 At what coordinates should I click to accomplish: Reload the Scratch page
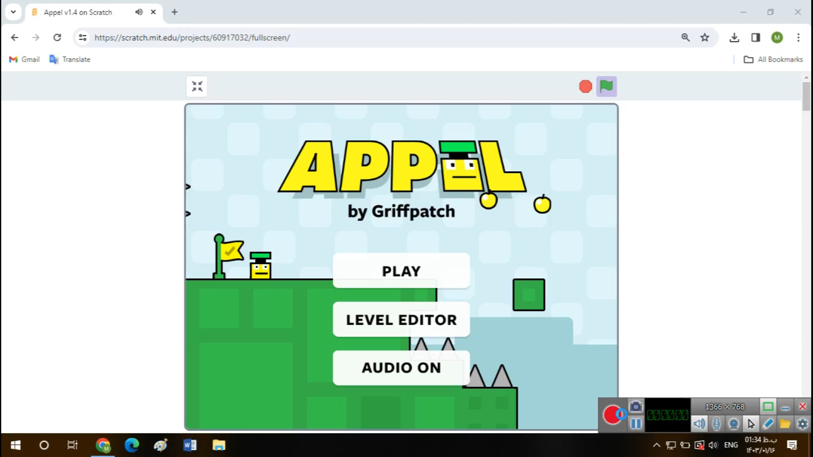pyautogui.click(x=57, y=38)
